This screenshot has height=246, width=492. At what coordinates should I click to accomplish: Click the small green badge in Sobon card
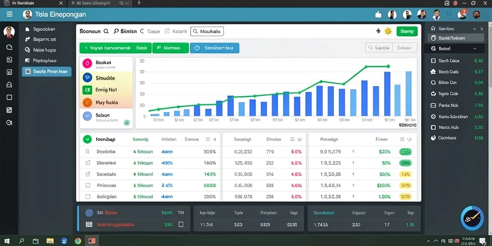[127, 123]
